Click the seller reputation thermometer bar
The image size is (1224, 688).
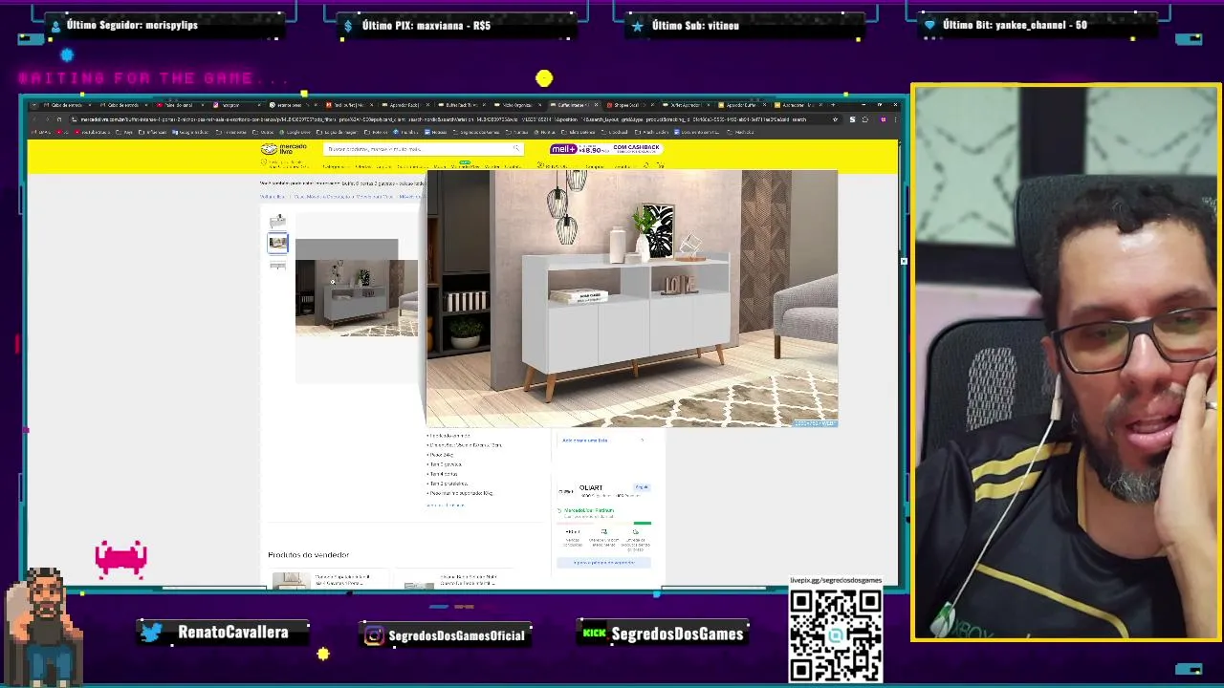click(603, 523)
